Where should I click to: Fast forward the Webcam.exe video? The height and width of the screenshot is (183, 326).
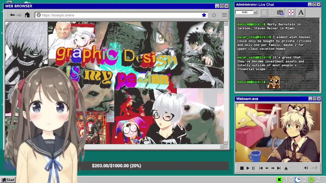(x=273, y=168)
